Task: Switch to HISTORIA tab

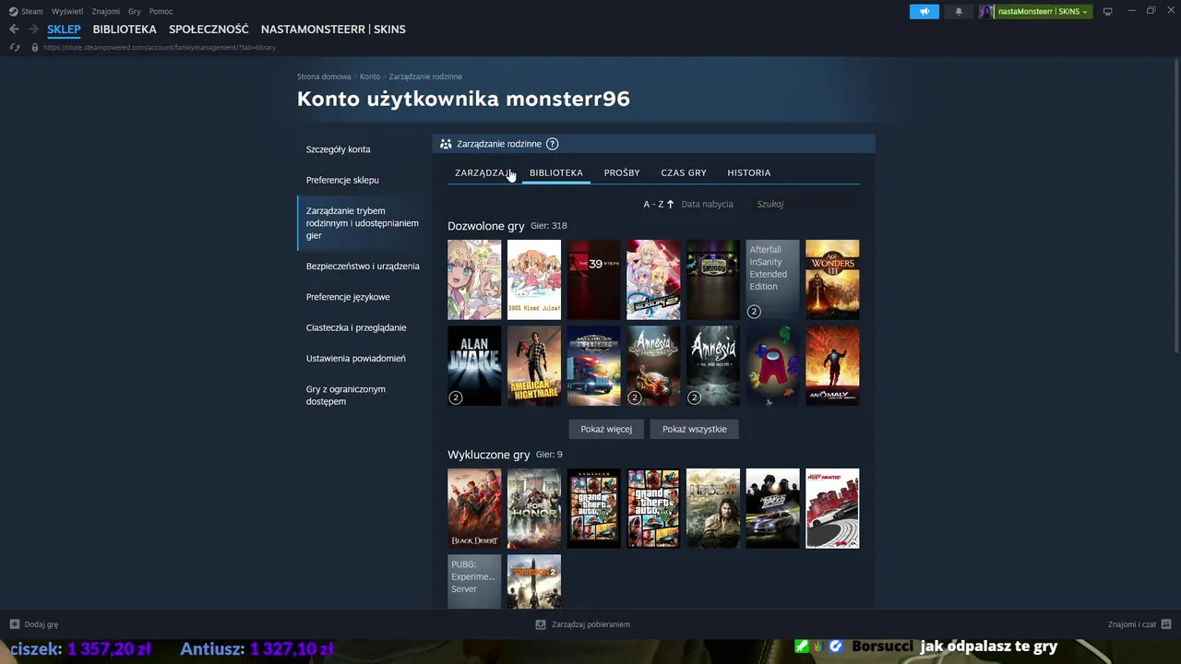Action: [749, 172]
